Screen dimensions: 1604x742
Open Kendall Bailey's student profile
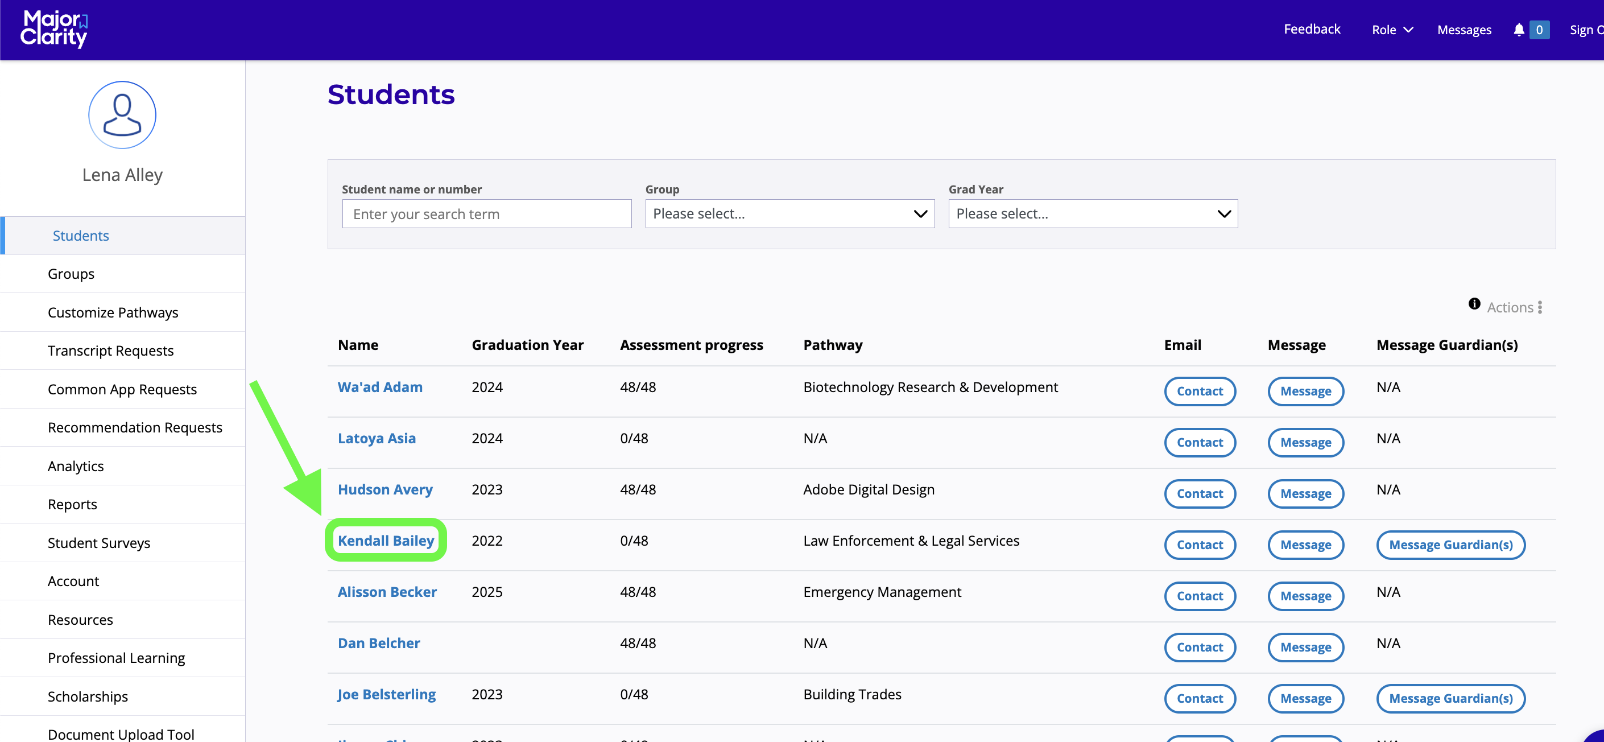tap(386, 540)
